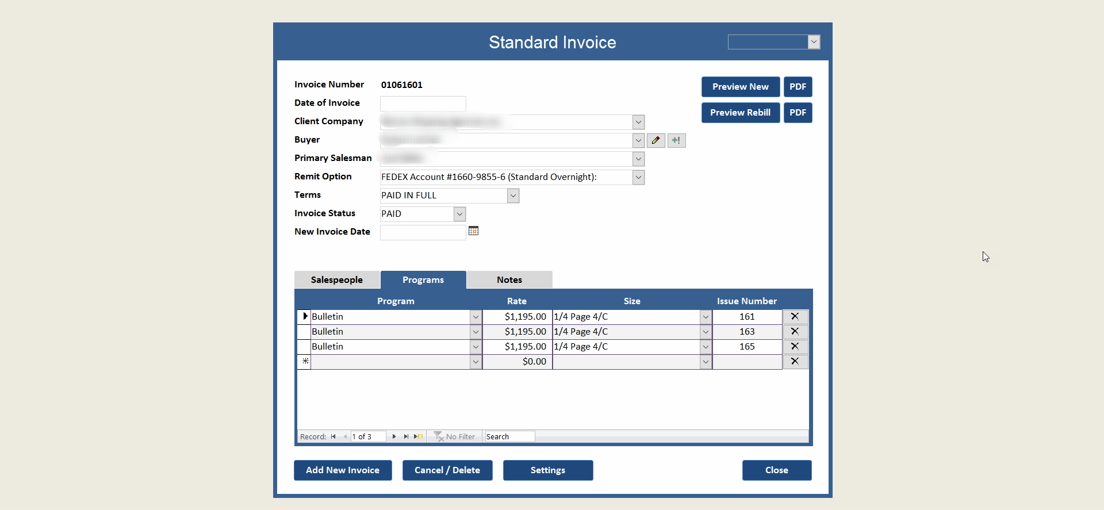The height and width of the screenshot is (510, 1104).
Task: Click the Issue Number column header
Action: [747, 301]
